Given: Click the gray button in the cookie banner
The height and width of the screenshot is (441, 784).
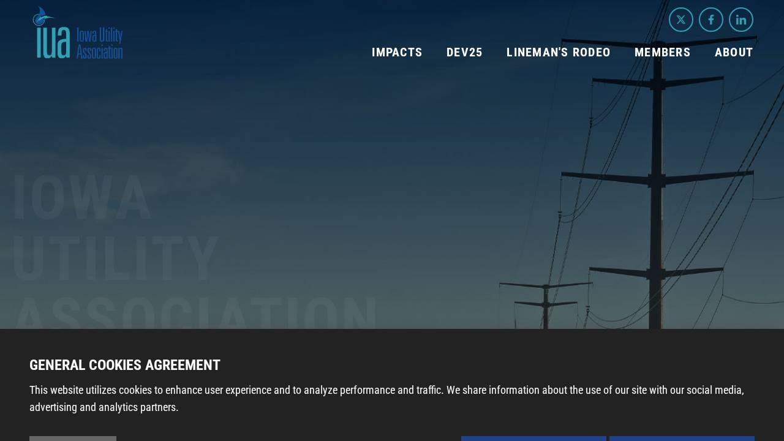Looking at the screenshot, I should (x=73, y=439).
